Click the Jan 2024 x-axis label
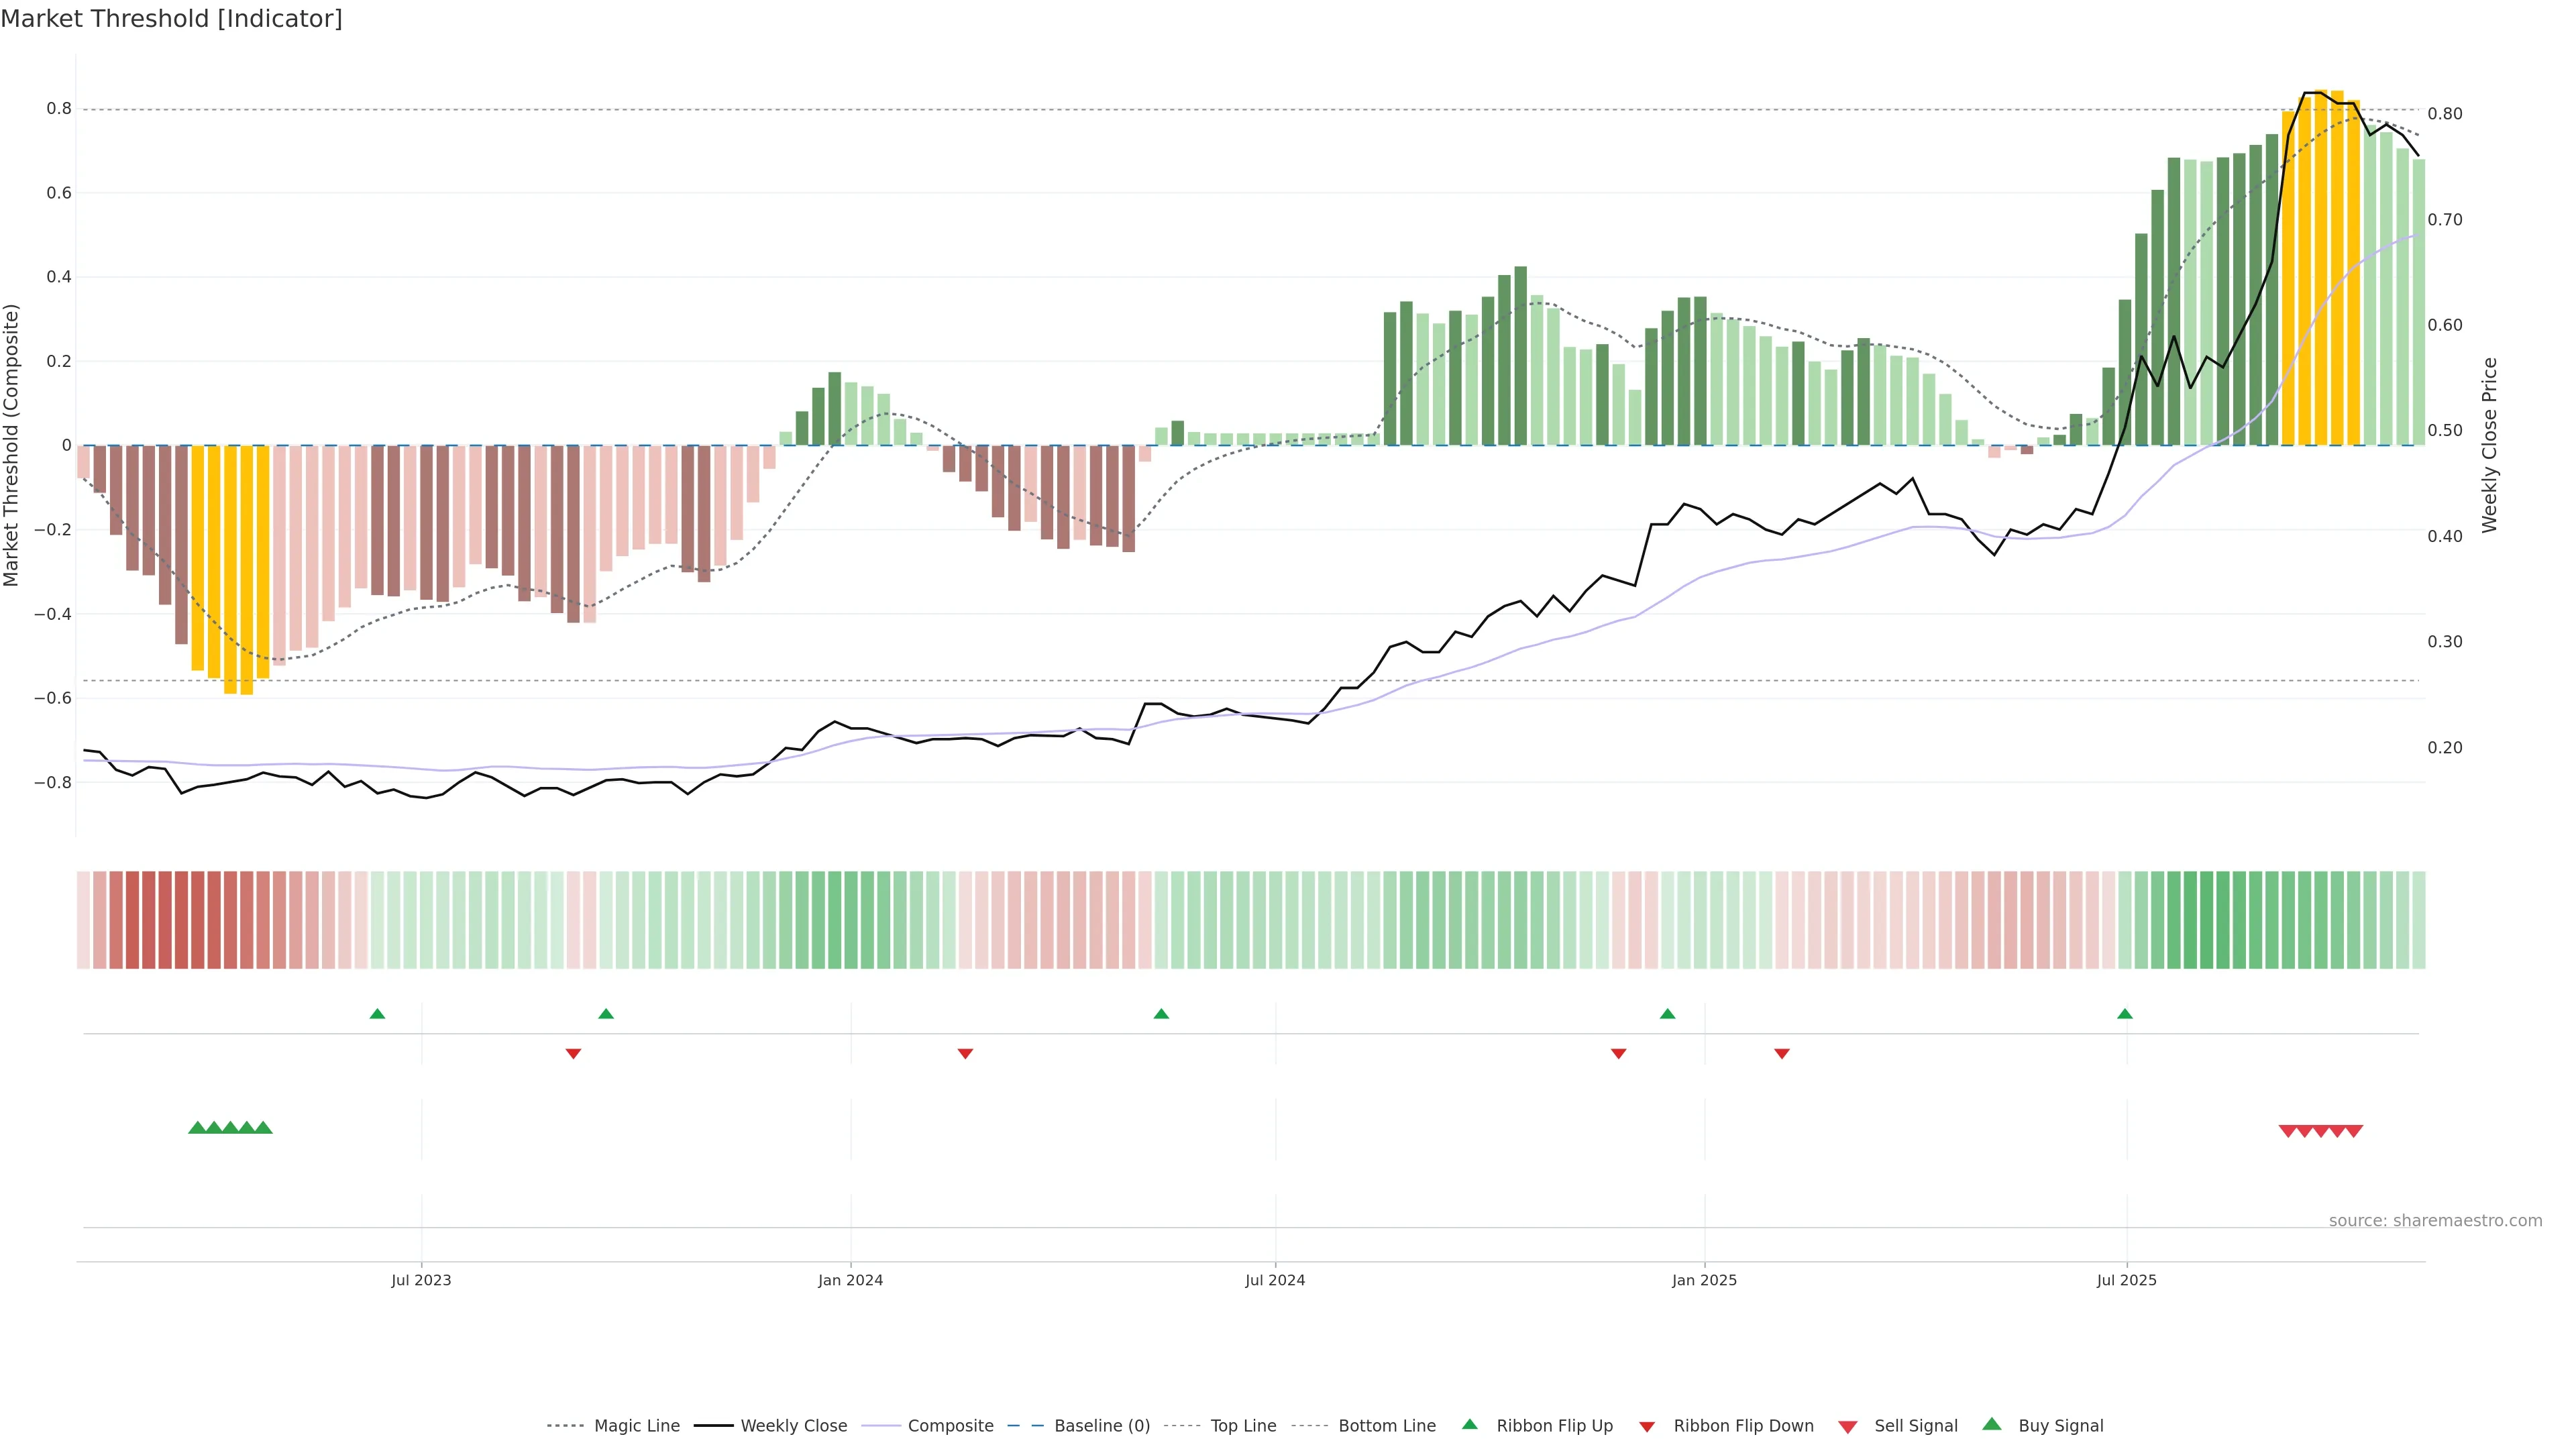The height and width of the screenshot is (1449, 2576). [x=850, y=1280]
